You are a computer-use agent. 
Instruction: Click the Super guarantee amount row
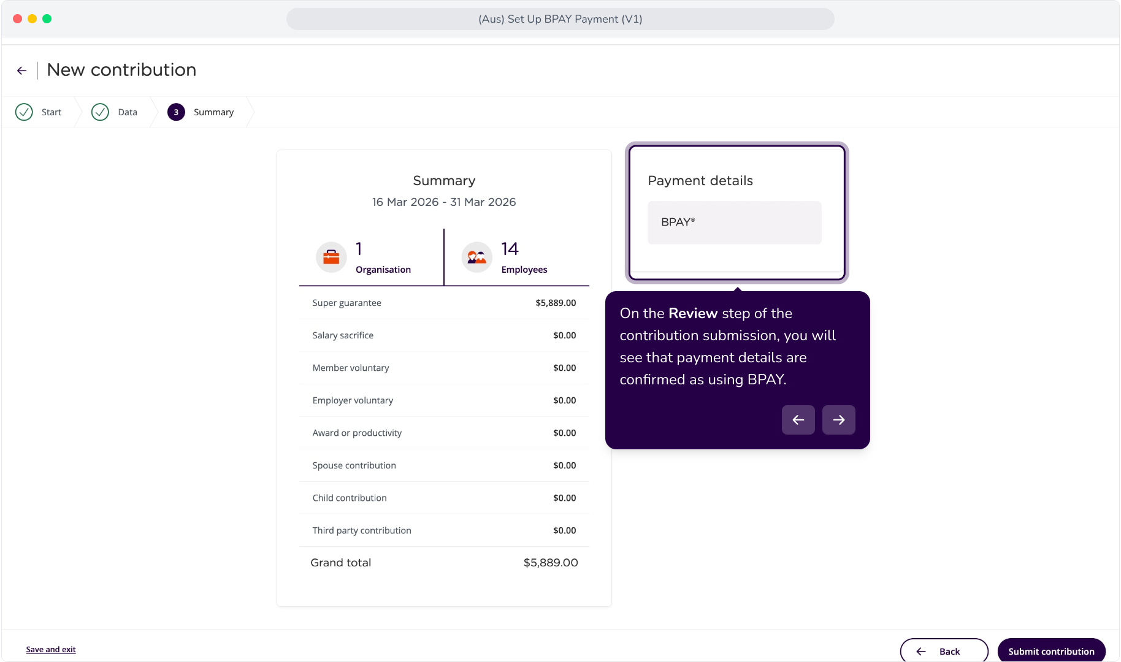tap(444, 303)
